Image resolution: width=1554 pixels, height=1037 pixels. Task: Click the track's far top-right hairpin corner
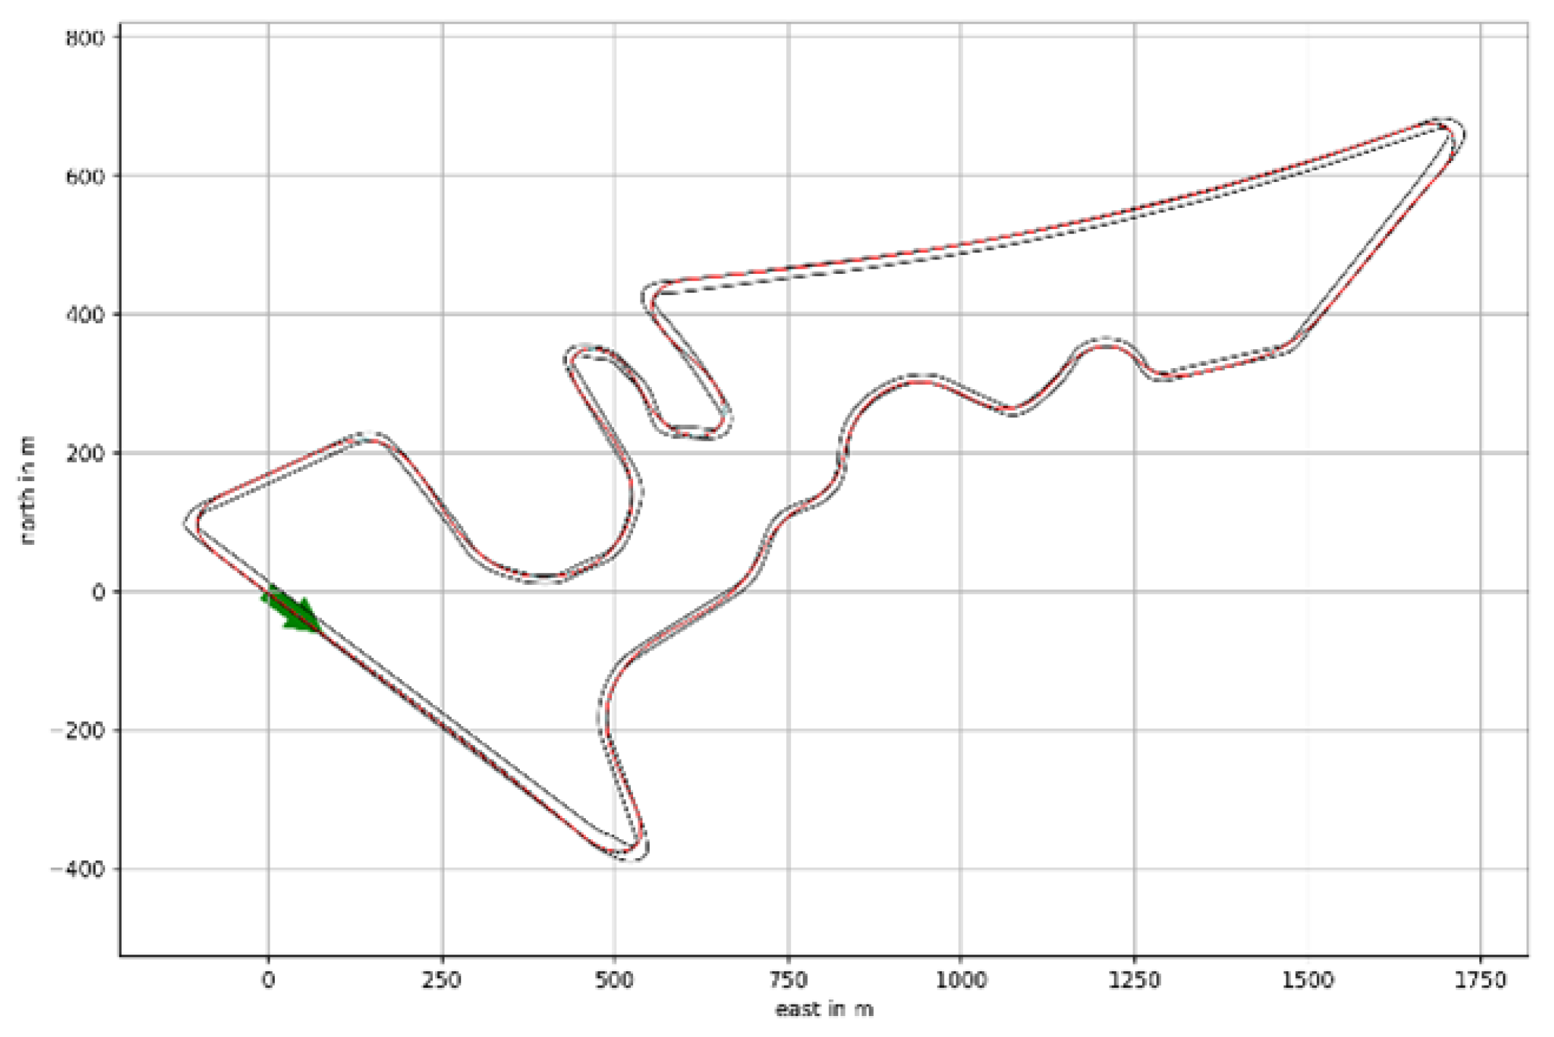(x=1452, y=130)
